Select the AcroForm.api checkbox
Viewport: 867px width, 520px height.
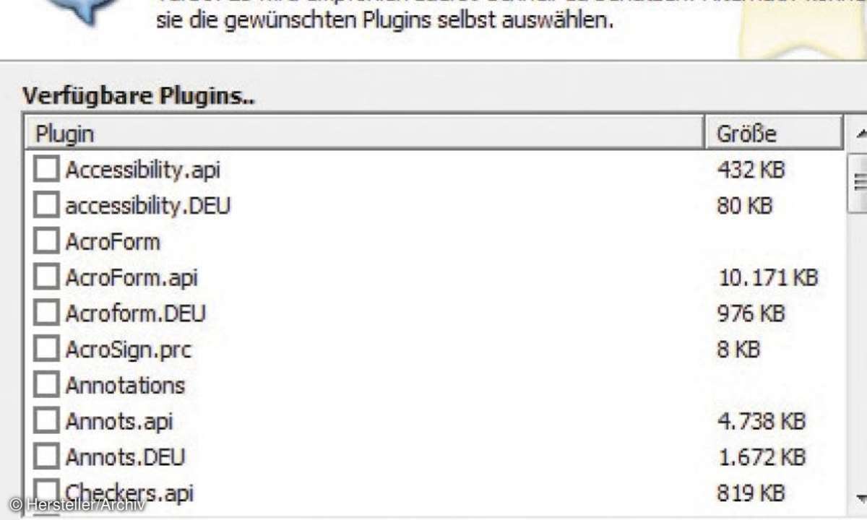[x=46, y=277]
